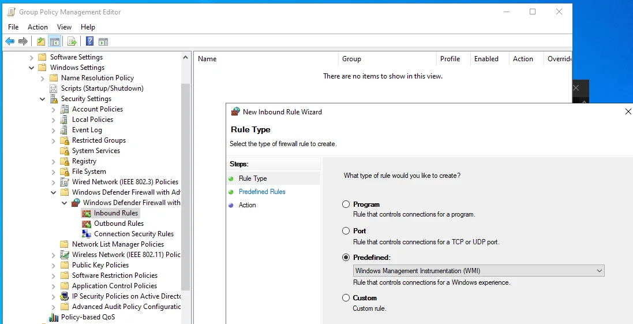
Task: Select the Predefined rule type radio button
Action: coord(346,258)
